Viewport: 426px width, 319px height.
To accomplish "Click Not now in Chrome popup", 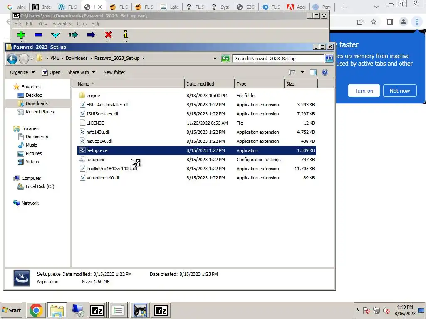I will tap(400, 91).
